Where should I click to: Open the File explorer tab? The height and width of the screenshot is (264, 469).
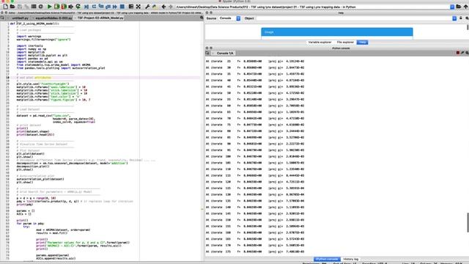click(x=345, y=43)
